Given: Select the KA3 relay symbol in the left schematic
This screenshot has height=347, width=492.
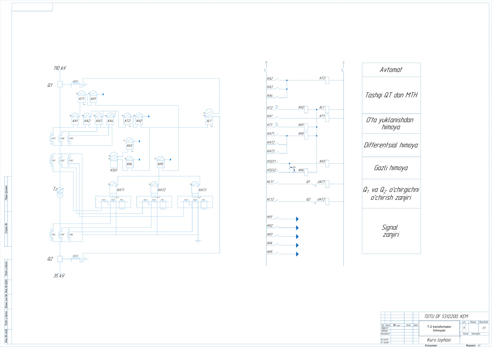Looking at the screenshot, I should [x=98, y=119].
